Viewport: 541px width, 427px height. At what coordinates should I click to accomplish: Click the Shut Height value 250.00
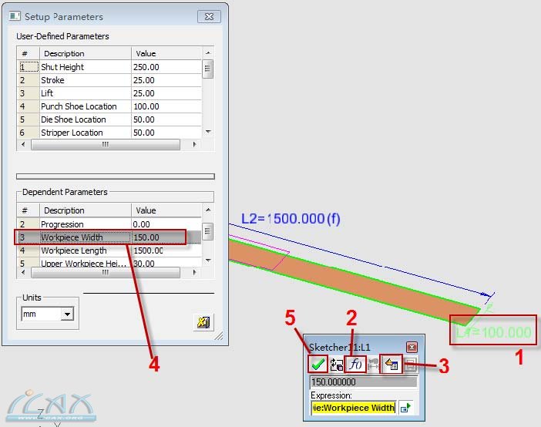point(146,67)
